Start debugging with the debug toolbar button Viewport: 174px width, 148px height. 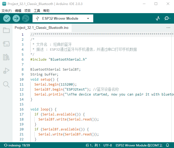pyautogui.click(x=26, y=18)
